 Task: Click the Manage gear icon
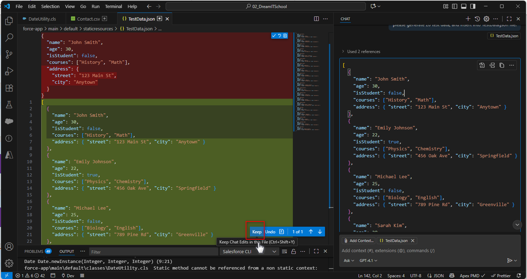click(x=9, y=263)
